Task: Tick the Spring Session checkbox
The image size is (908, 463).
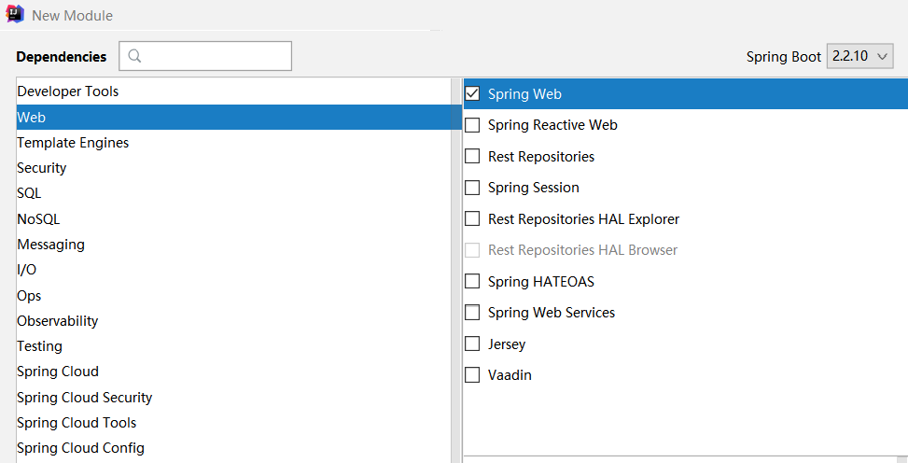Action: coord(472,188)
